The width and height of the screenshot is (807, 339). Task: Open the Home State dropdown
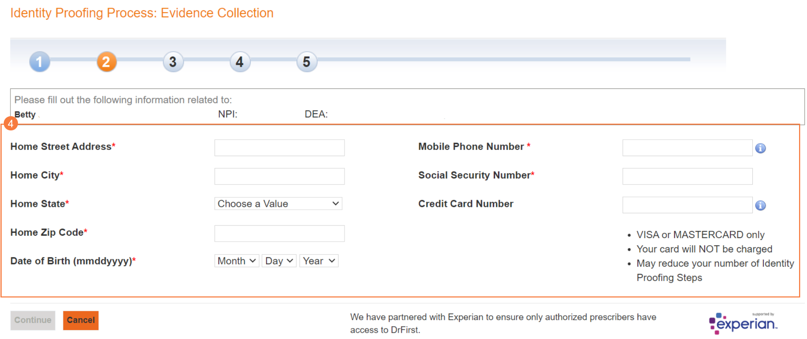(x=278, y=204)
